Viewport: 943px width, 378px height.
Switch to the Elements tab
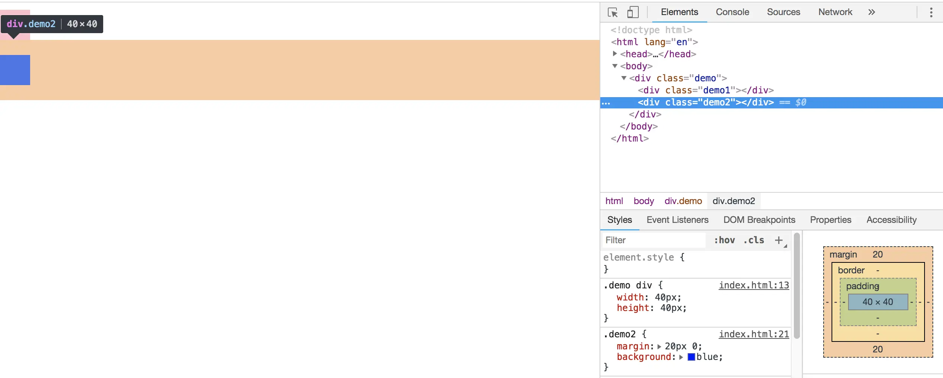[679, 12]
